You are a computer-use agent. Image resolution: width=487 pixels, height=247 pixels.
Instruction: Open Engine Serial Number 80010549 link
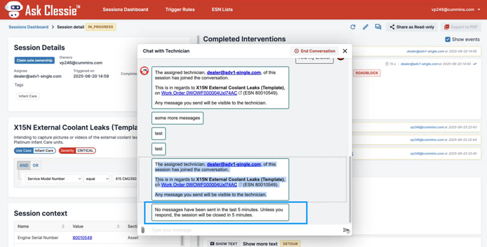pos(82,238)
